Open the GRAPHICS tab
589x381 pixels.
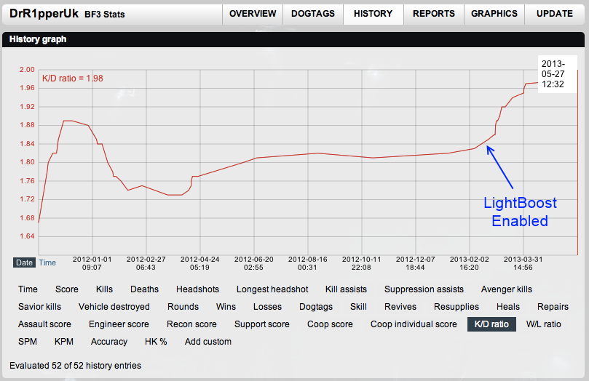point(494,14)
